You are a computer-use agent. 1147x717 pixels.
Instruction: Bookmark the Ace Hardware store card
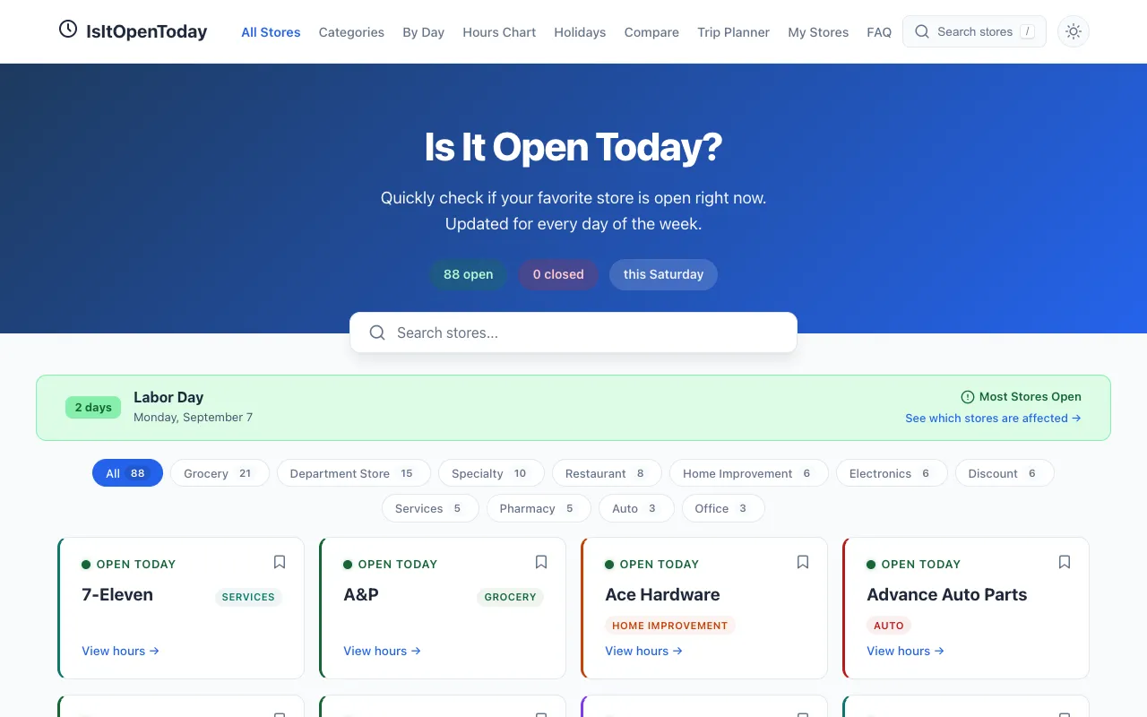point(803,562)
